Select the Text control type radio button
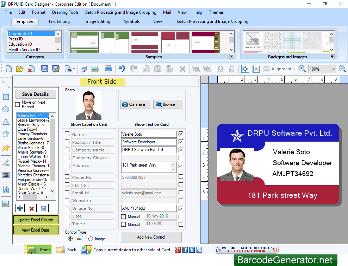348x266 pixels. coord(70,239)
